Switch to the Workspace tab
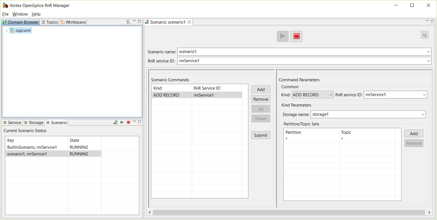Viewport: 437px width, 220px height. [x=73, y=22]
